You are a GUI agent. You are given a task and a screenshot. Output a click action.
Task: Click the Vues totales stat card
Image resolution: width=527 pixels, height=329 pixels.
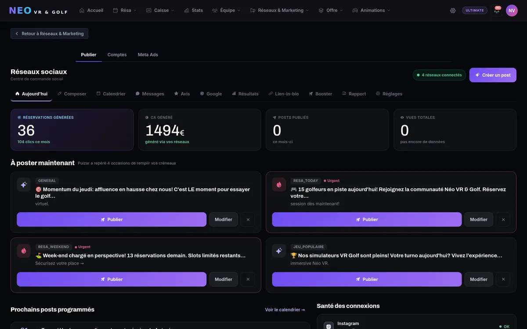[x=455, y=130]
